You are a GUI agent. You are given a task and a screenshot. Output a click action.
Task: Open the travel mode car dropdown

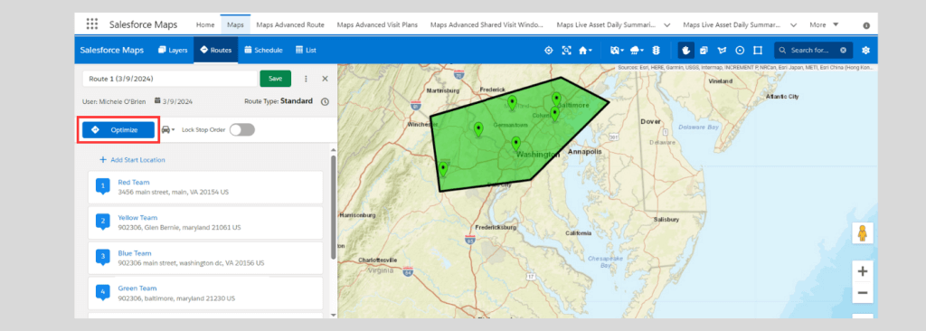168,129
